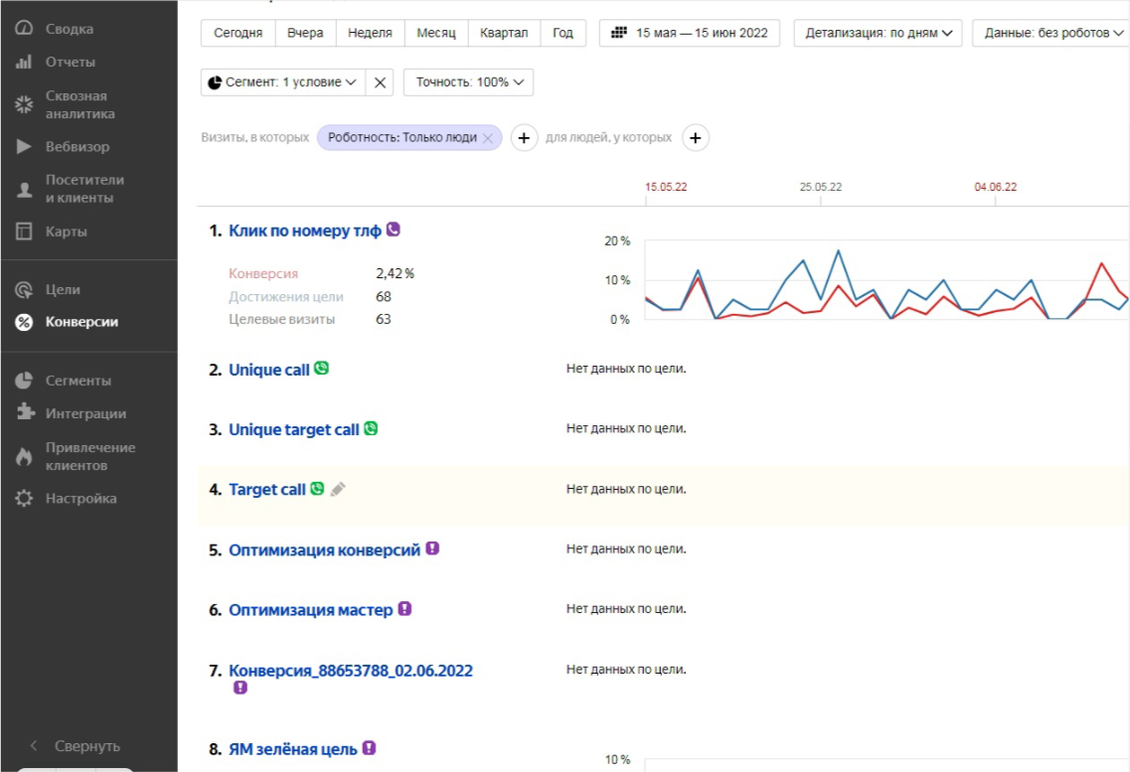Click the 25.05.22 date marker on chart
This screenshot has height=772, width=1130.
(x=820, y=187)
